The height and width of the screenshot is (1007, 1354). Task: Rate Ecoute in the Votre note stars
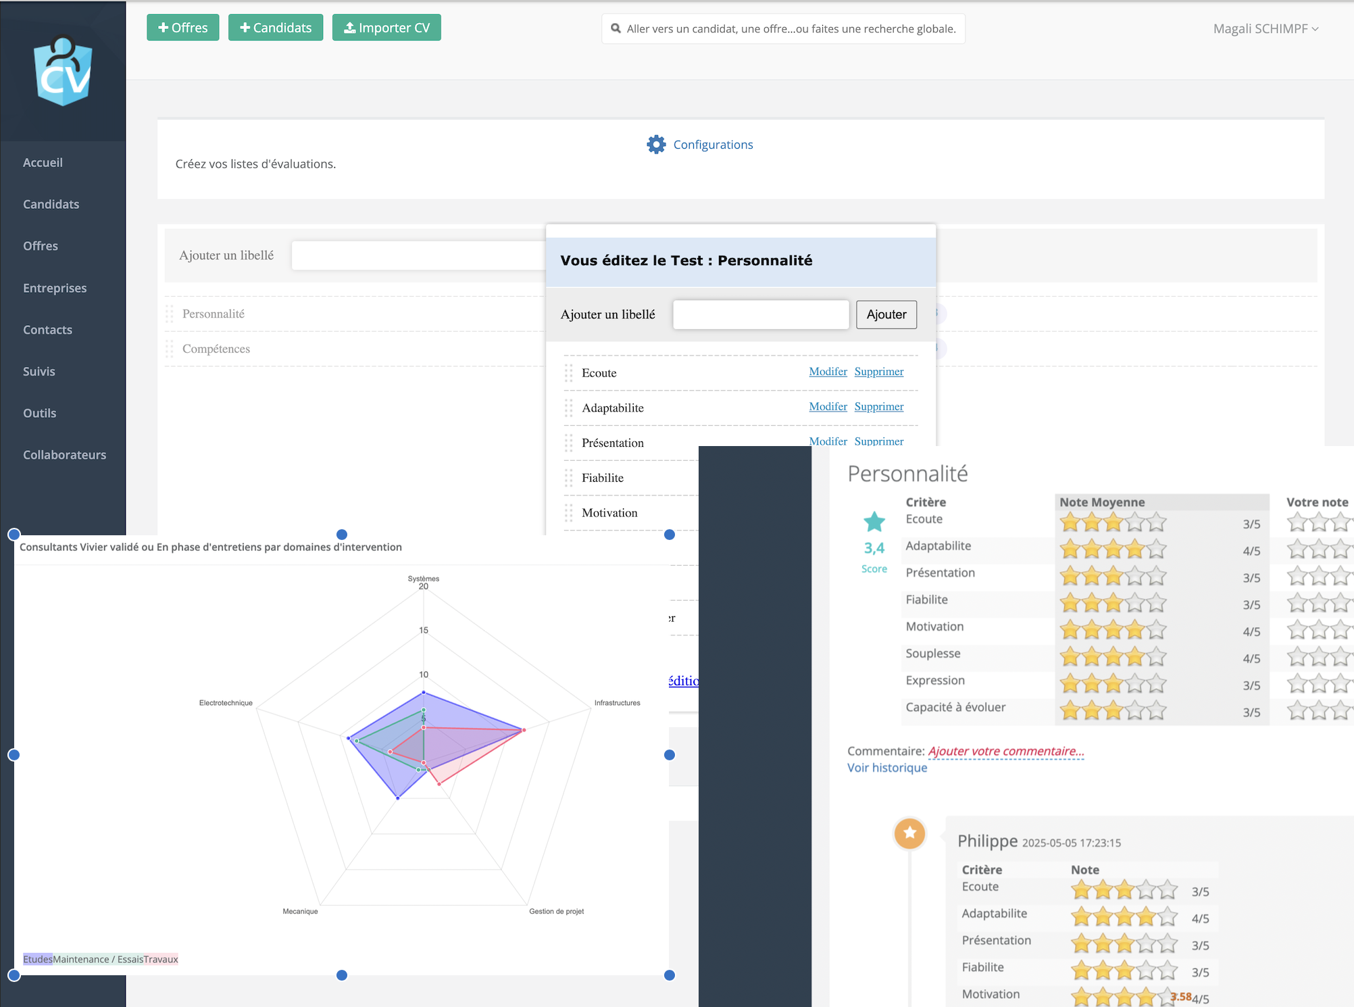[1318, 522]
